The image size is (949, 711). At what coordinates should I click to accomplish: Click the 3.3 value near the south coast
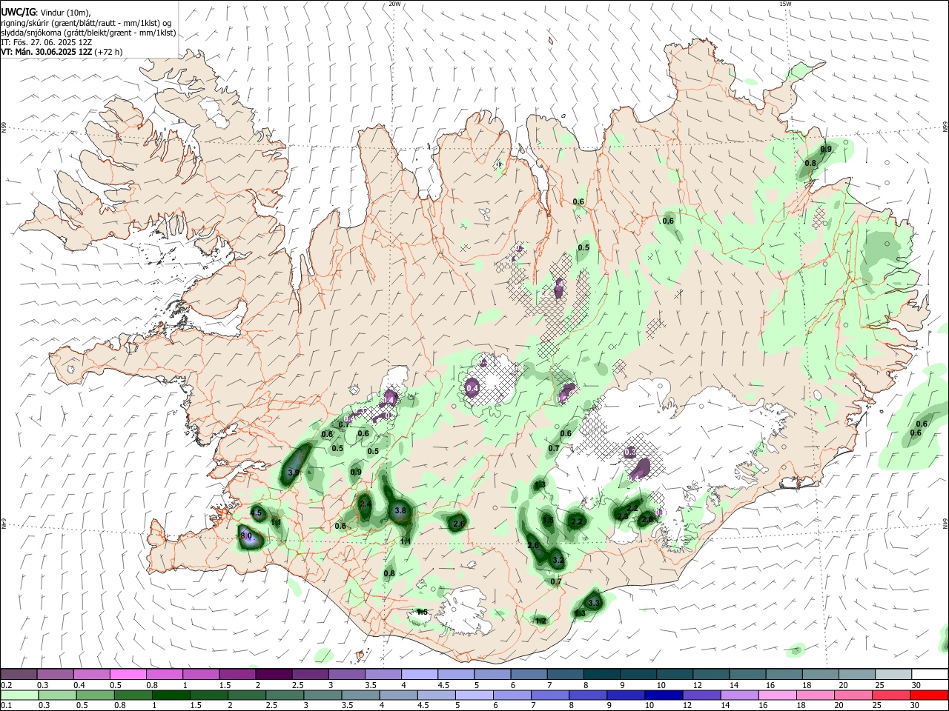594,604
